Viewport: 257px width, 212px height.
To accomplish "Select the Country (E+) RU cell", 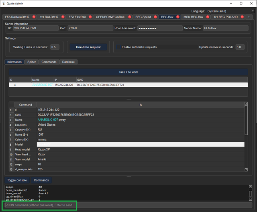I will pyautogui.click(x=141, y=130).
